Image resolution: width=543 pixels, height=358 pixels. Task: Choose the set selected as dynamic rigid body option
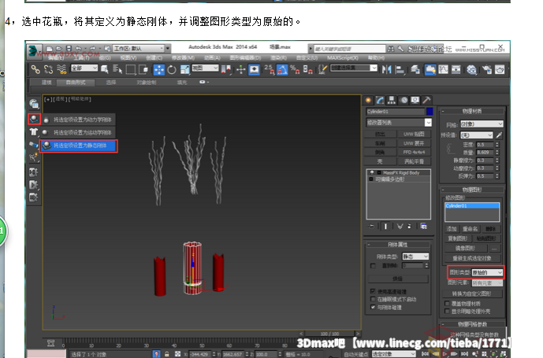(x=79, y=120)
